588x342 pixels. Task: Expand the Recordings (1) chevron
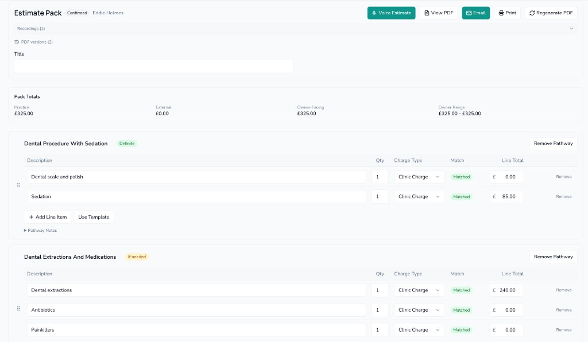tap(571, 29)
